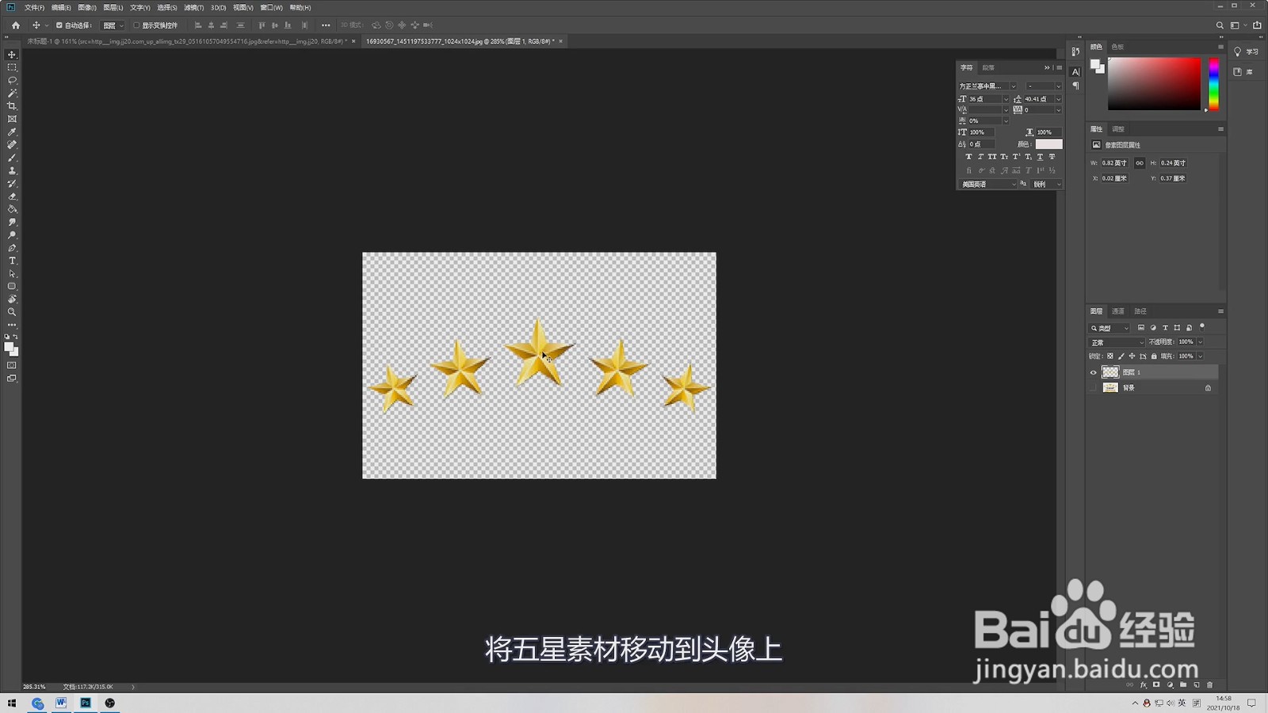Open the Character panel side icon
The height and width of the screenshot is (713, 1268).
point(1075,71)
